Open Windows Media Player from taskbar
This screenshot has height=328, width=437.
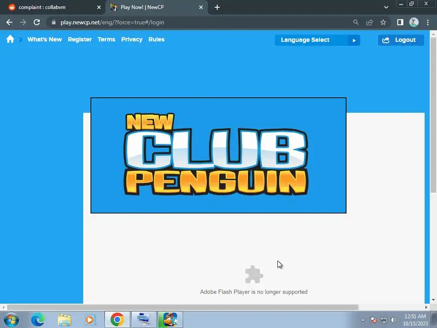pyautogui.click(x=90, y=319)
